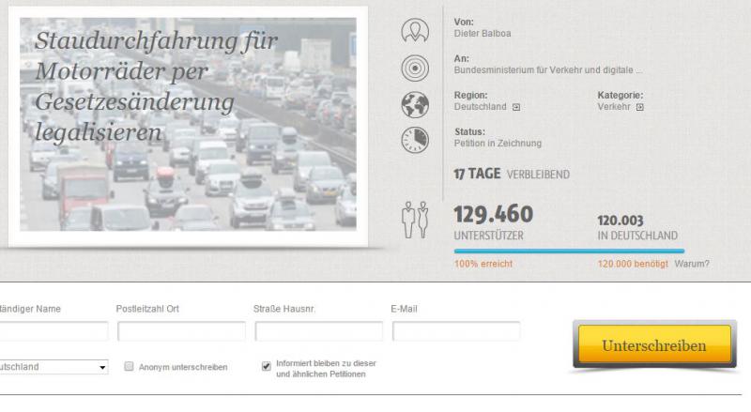The image size is (751, 412).
Task: Open Dieter Balboa's profile link
Action: pos(483,34)
